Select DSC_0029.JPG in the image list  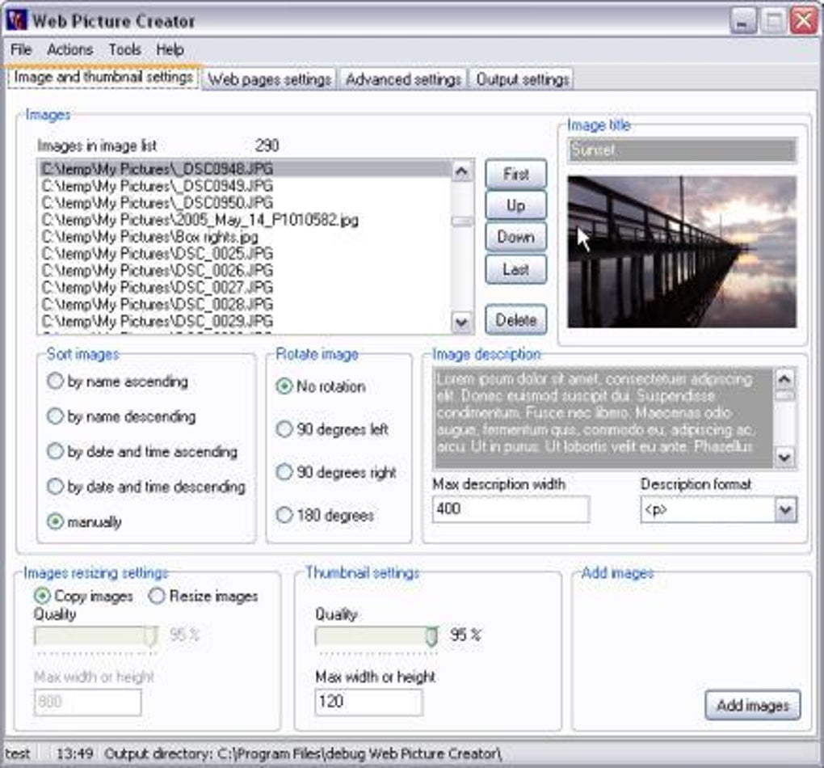point(244,321)
